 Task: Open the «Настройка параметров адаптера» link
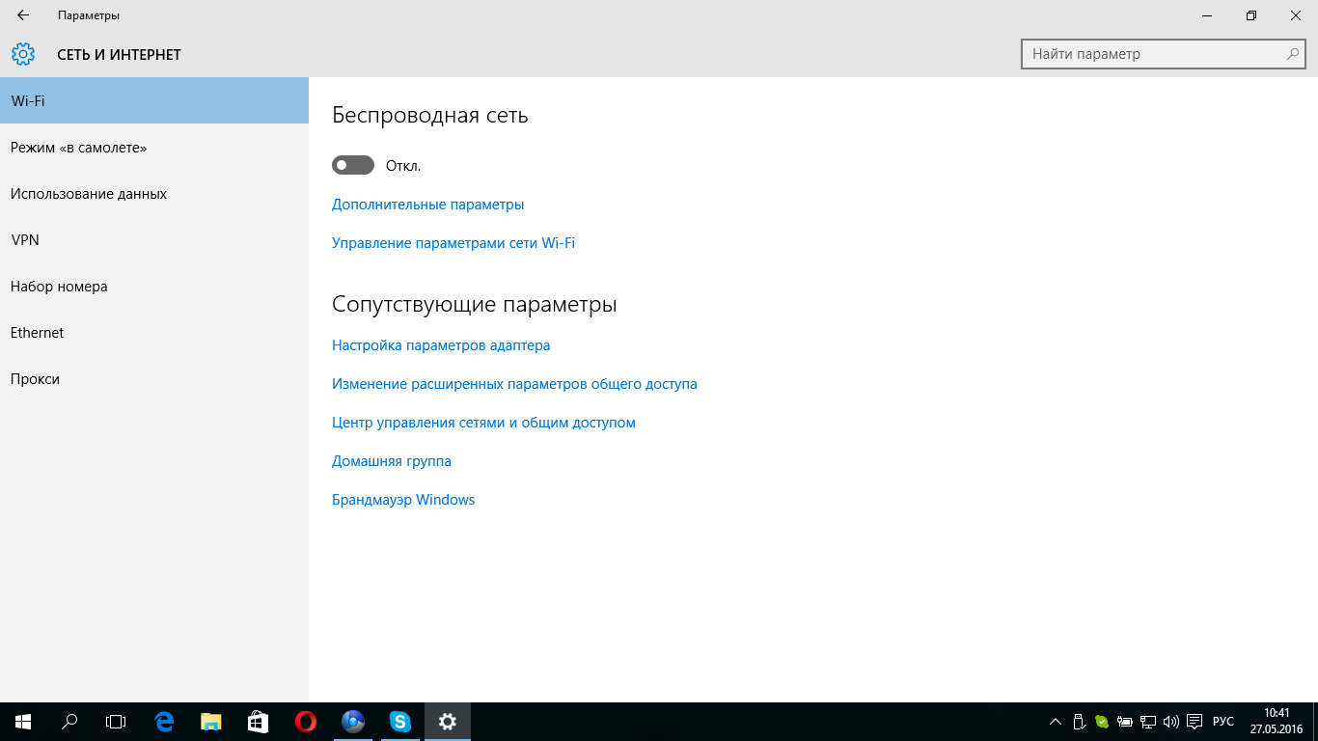441,345
